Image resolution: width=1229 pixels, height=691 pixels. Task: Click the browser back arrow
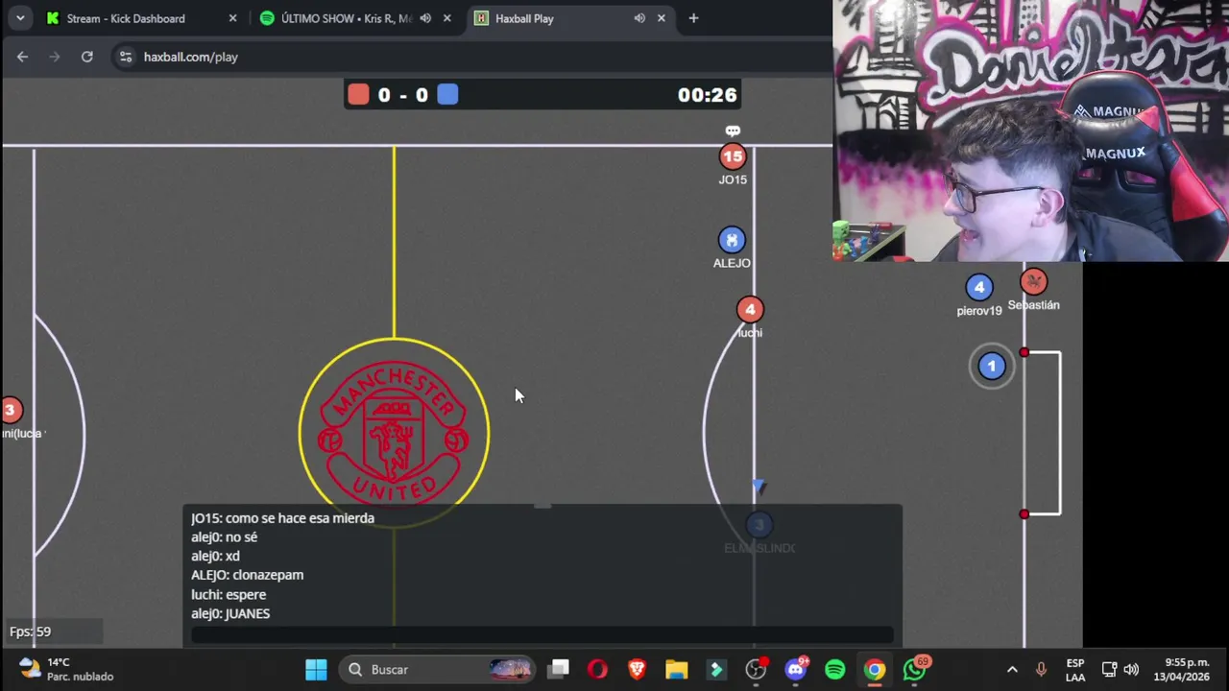(x=22, y=57)
